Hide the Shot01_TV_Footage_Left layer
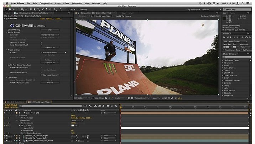This screenshot has width=255, height=144. [x=5, y=138]
